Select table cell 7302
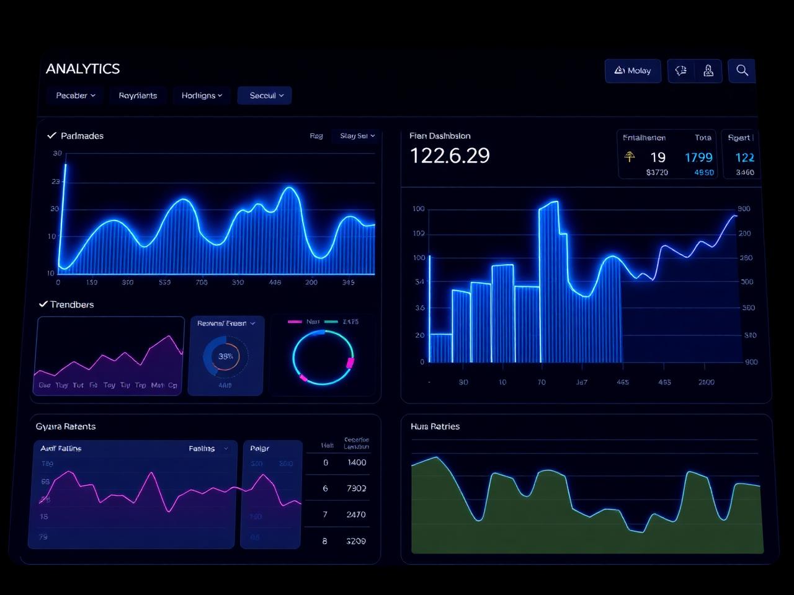 (x=357, y=488)
